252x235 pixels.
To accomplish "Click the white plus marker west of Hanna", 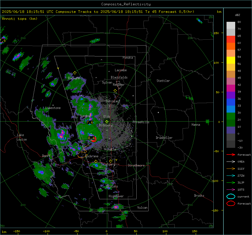I will click(x=158, y=112).
